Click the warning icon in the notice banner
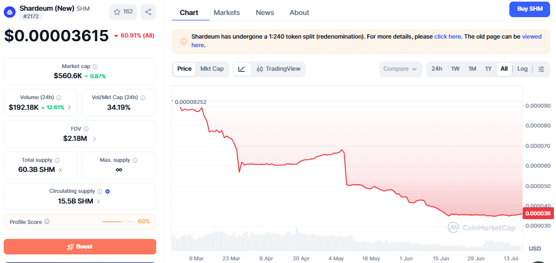The height and width of the screenshot is (263, 556). (184, 41)
